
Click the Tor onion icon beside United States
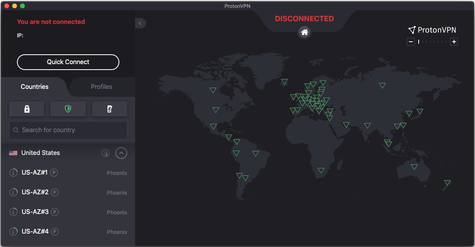coord(105,153)
